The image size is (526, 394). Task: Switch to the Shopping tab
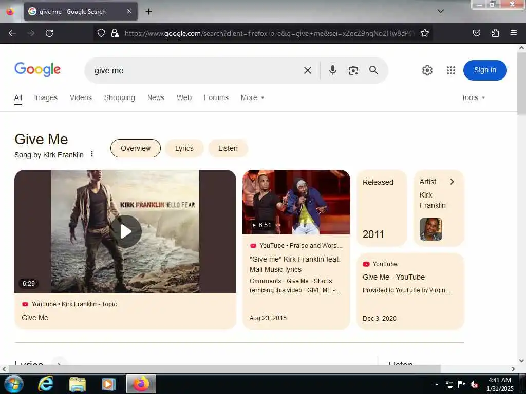[119, 97]
